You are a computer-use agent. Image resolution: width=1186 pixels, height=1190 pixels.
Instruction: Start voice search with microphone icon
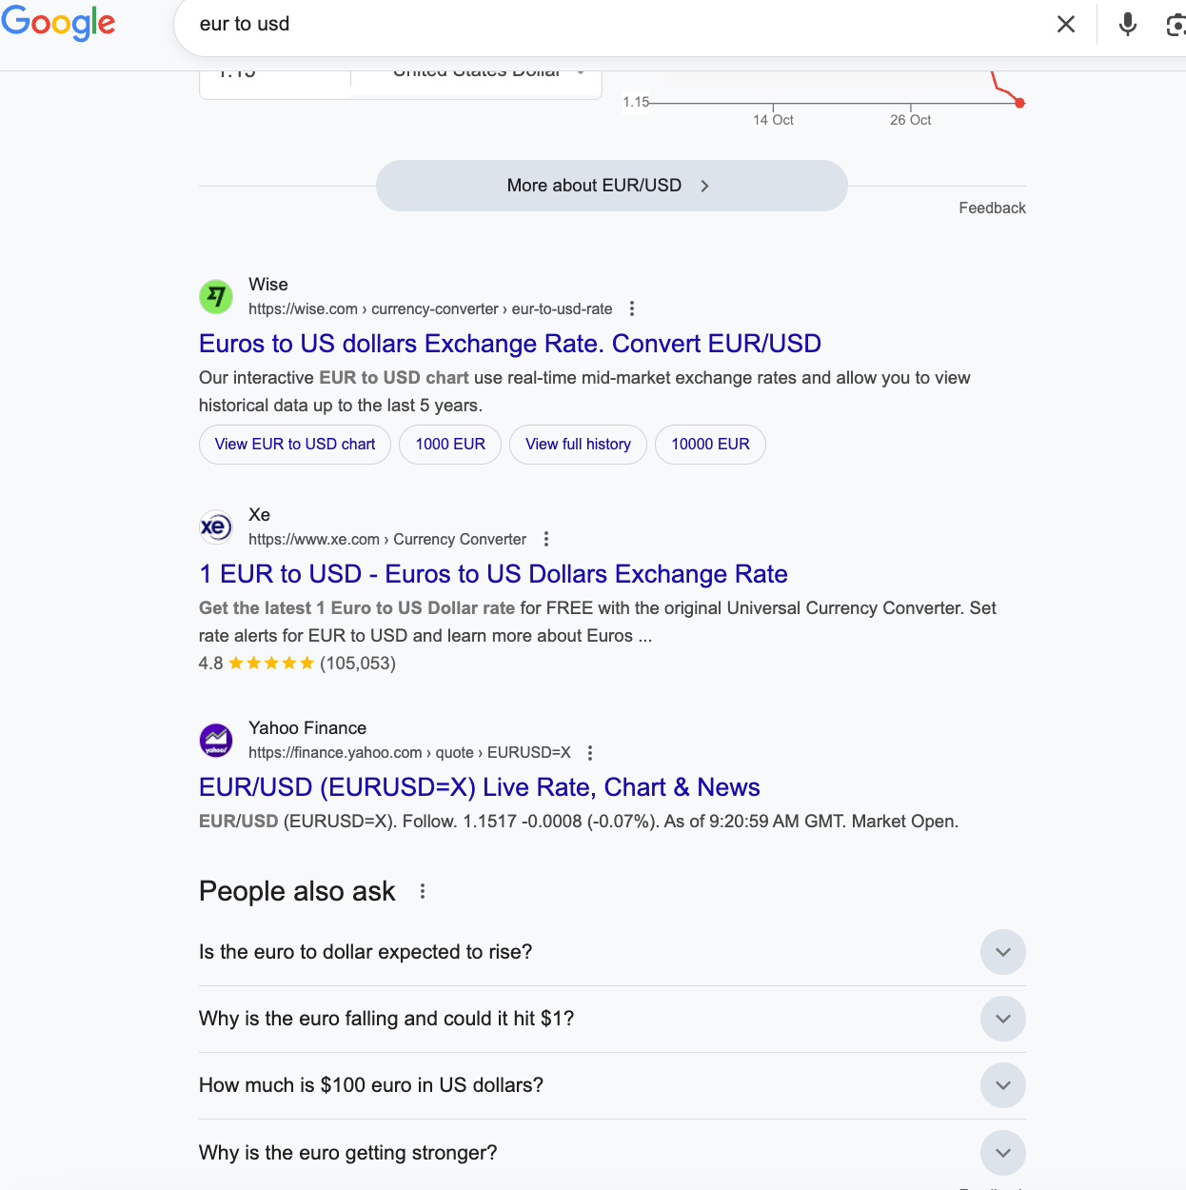pos(1128,24)
